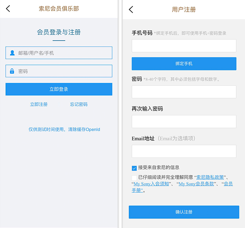Click the 索尼会员俱乐部 title text
245x228 pixels.
coord(59,8)
